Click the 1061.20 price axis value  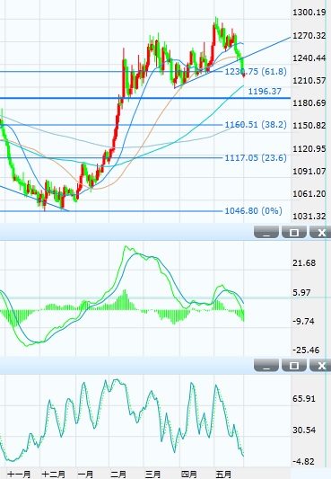(309, 194)
